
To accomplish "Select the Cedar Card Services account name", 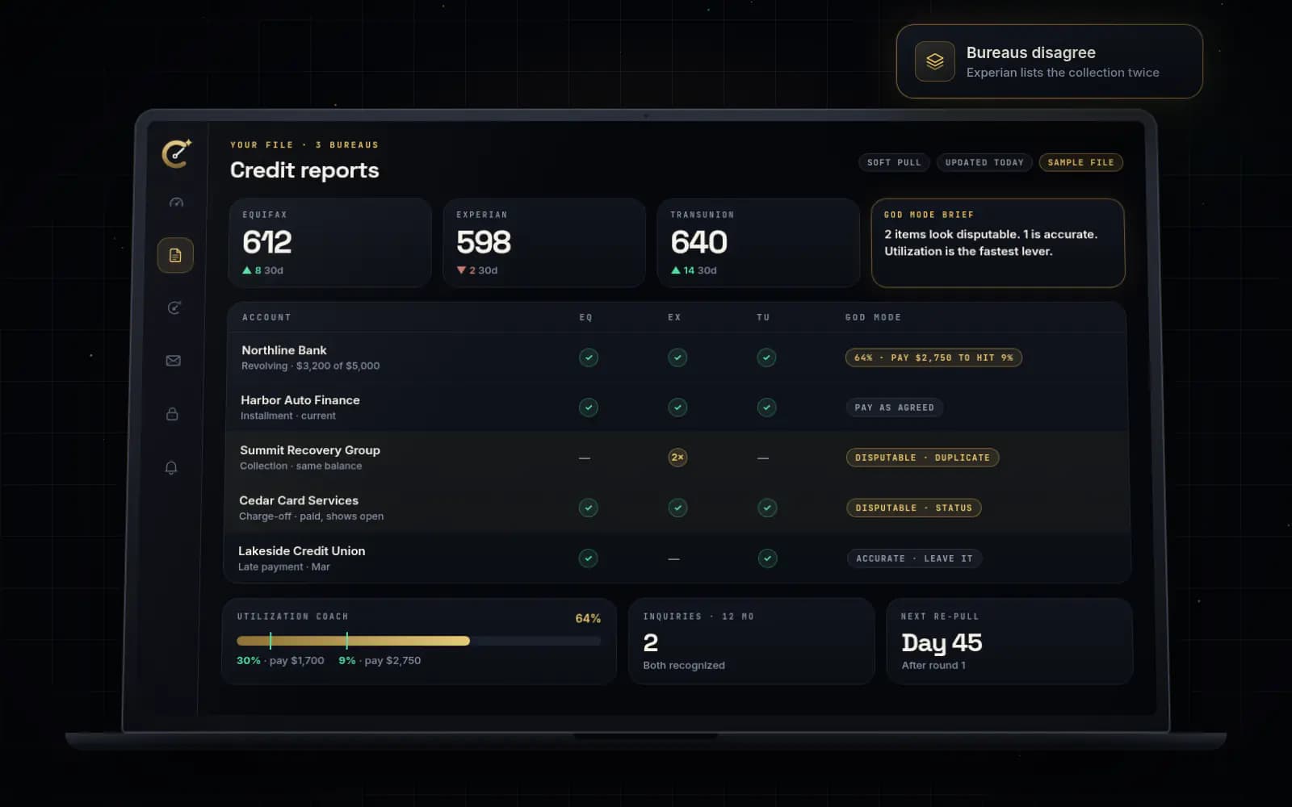I will pyautogui.click(x=299, y=500).
